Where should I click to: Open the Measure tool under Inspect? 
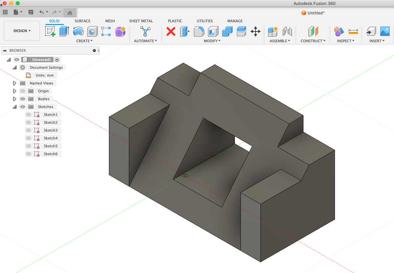(x=354, y=32)
